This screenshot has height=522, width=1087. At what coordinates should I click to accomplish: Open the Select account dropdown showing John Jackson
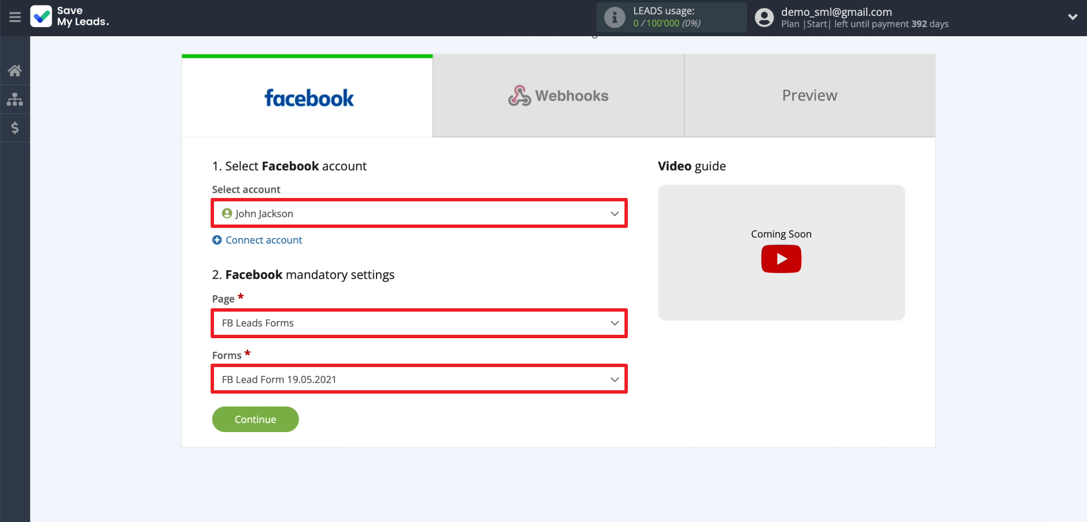(420, 213)
